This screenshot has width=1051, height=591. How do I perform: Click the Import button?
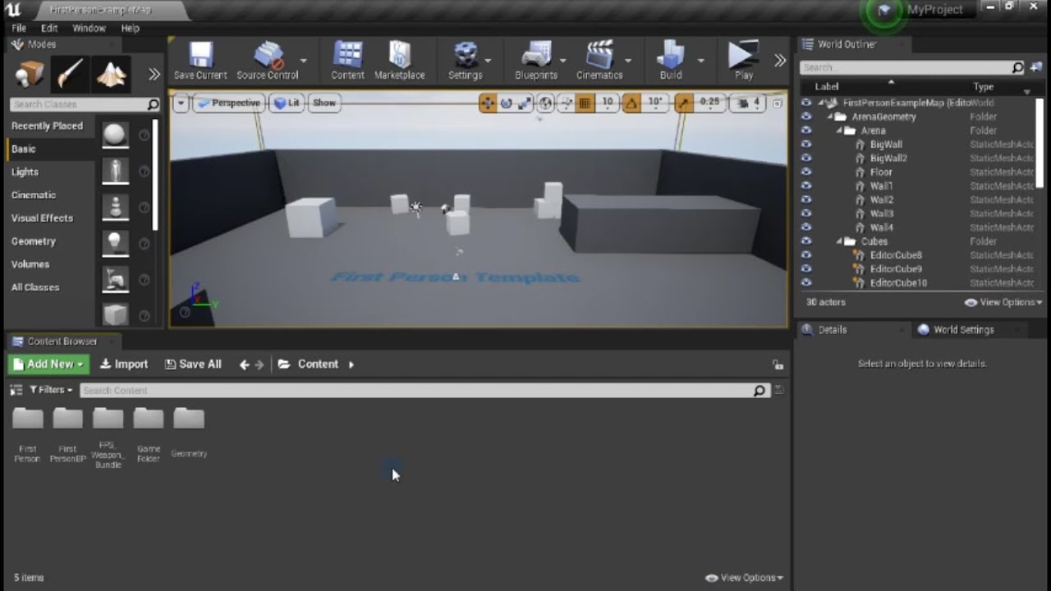(x=124, y=364)
